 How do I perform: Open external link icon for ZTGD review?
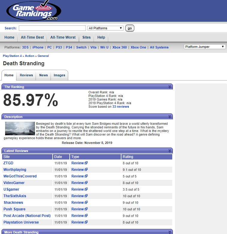coord(86,163)
